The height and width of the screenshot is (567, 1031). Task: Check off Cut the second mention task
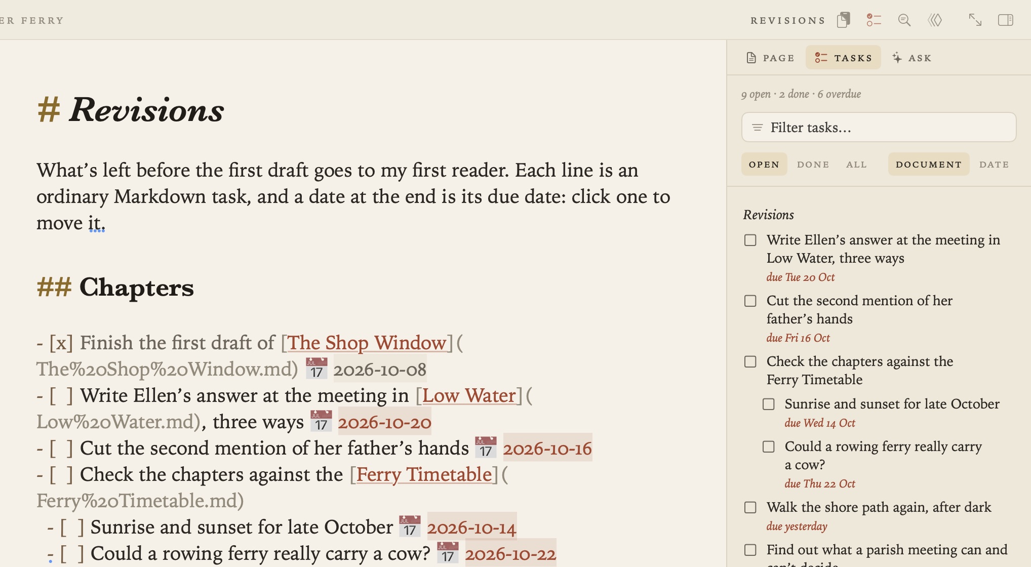750,301
